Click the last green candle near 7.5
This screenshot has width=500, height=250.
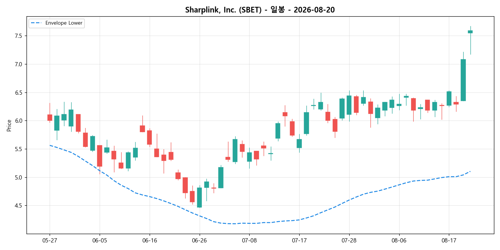click(470, 32)
